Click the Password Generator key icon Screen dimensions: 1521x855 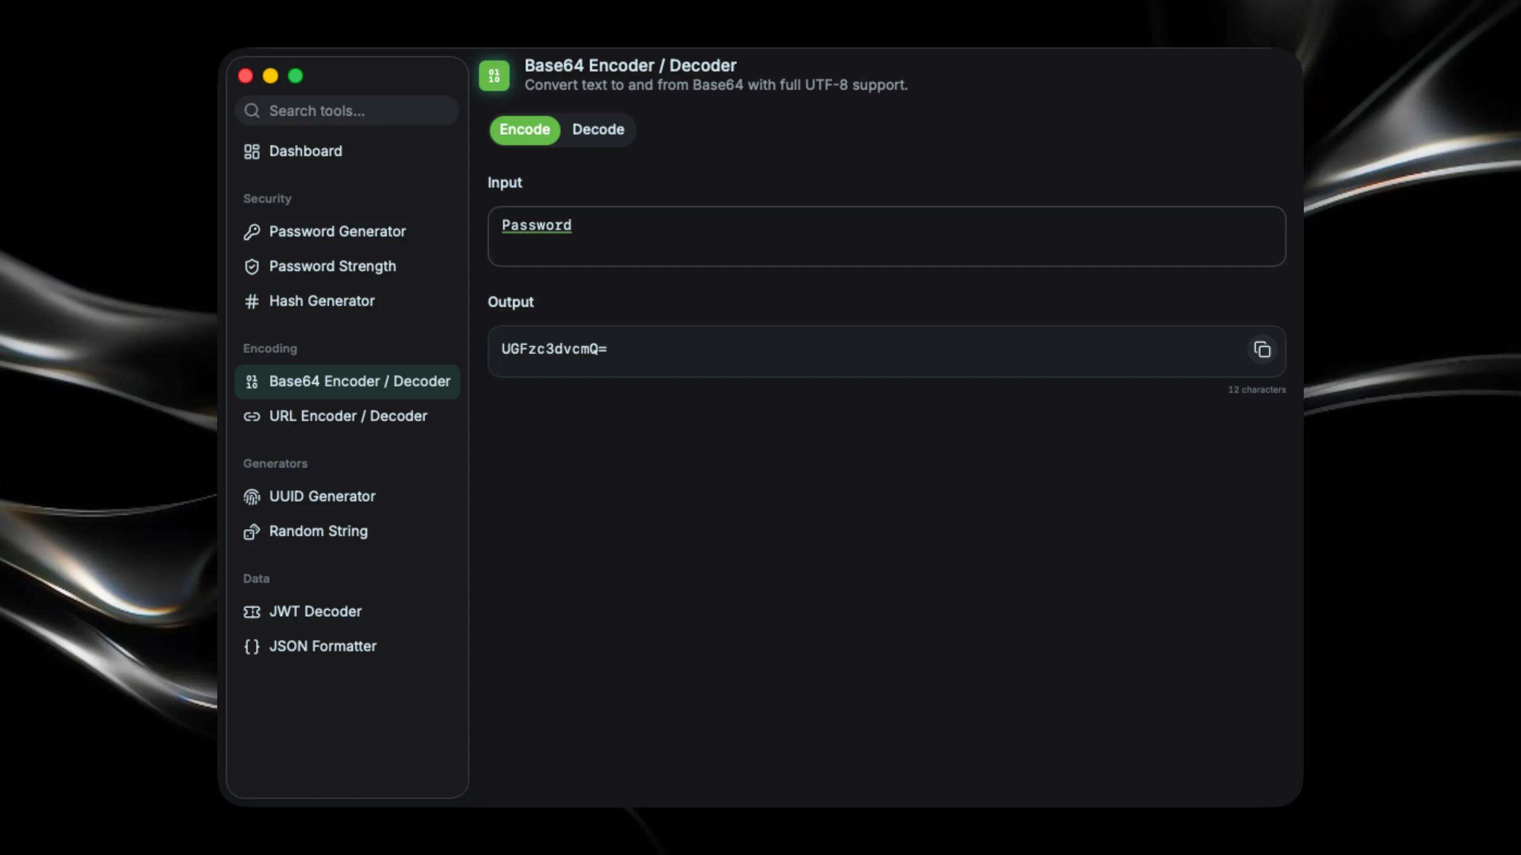coord(251,232)
